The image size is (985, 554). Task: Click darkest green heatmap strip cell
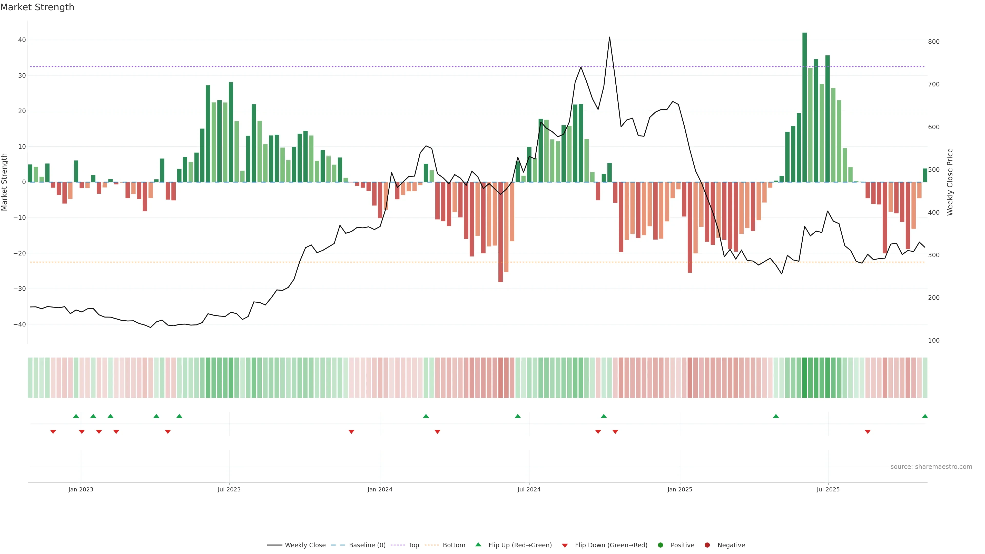point(804,378)
